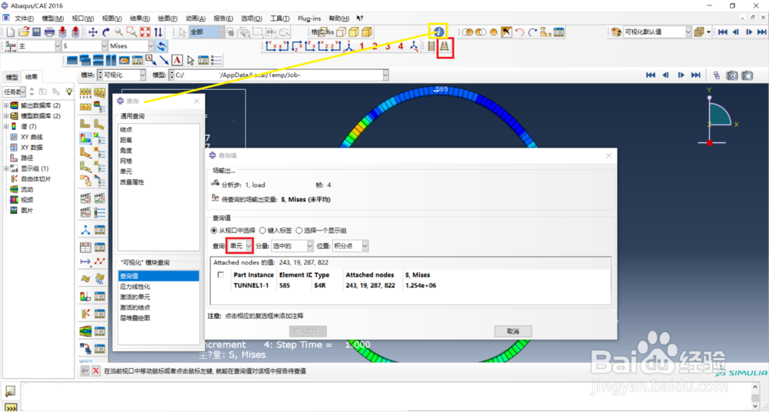
Task: Select the Rotate view tool
Action: [x=106, y=32]
